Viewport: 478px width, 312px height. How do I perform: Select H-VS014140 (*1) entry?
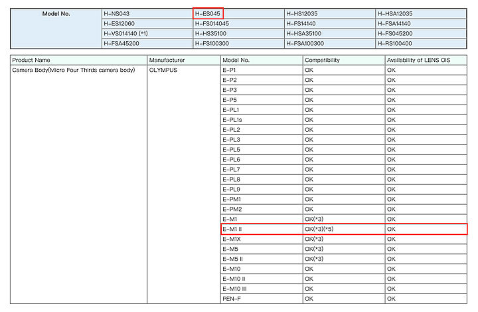point(147,34)
